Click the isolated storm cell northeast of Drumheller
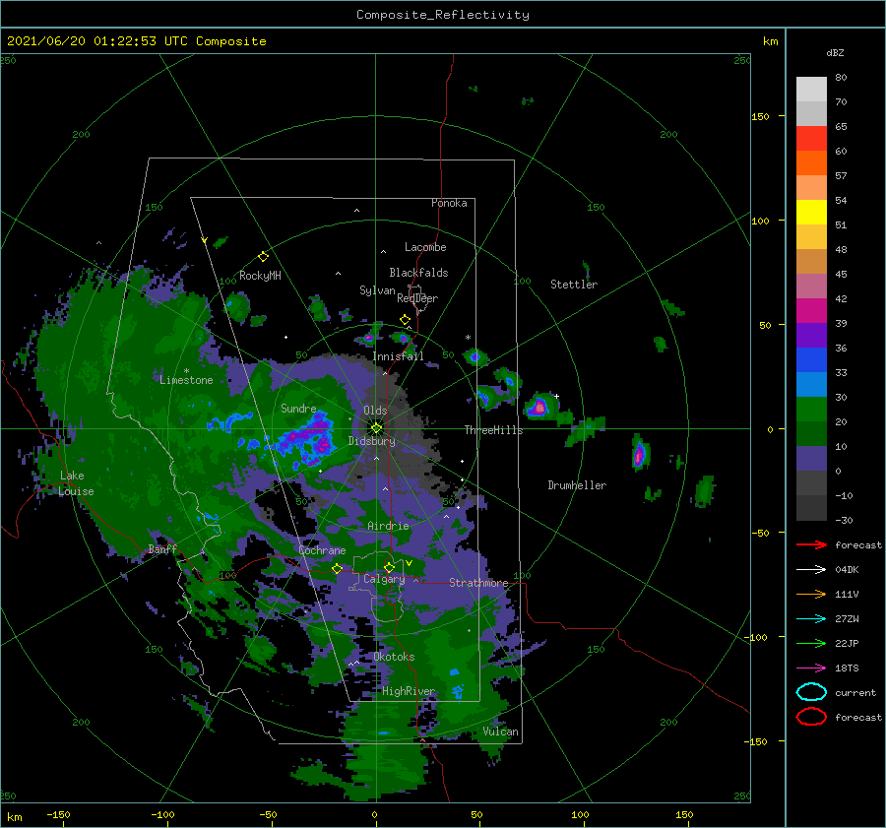 (639, 454)
